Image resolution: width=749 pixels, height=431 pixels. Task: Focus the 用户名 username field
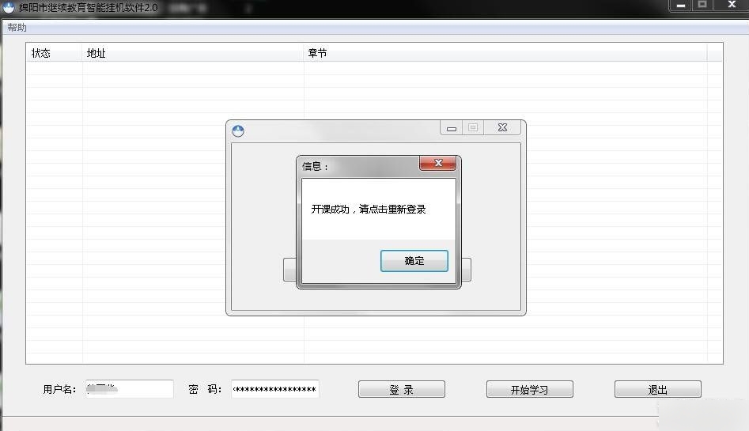click(130, 389)
